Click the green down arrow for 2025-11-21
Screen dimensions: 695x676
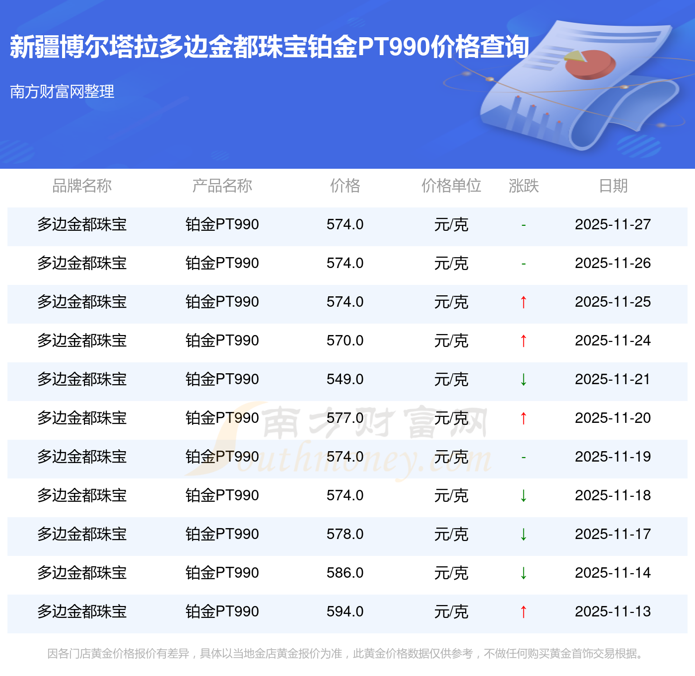(x=523, y=379)
